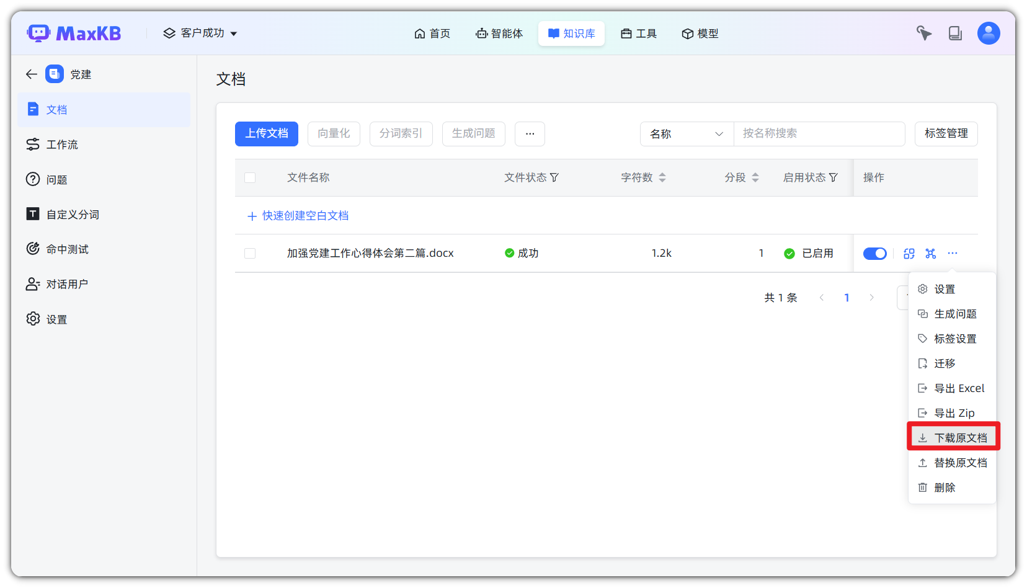Open the 名称 search type dropdown

click(687, 134)
